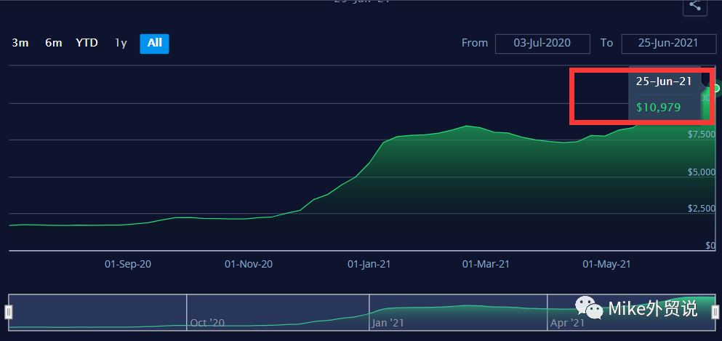Click the 25-Jun-21 tooltip date
The image size is (722, 341).
coord(664,82)
